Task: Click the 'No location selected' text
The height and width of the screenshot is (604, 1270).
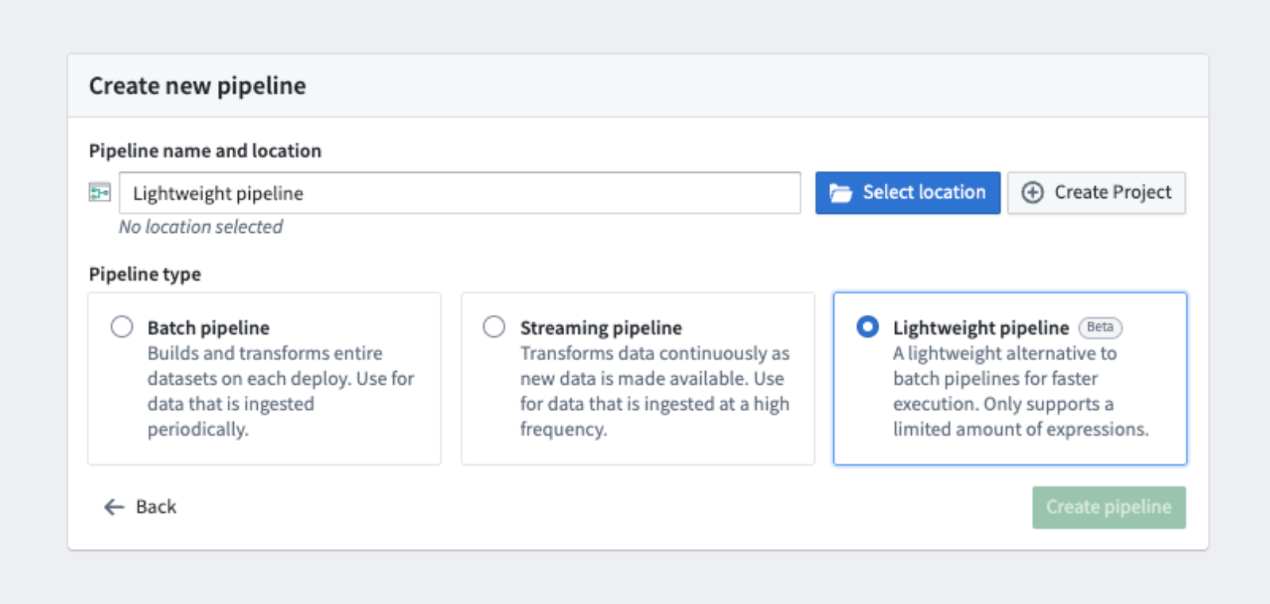Action: [x=201, y=227]
